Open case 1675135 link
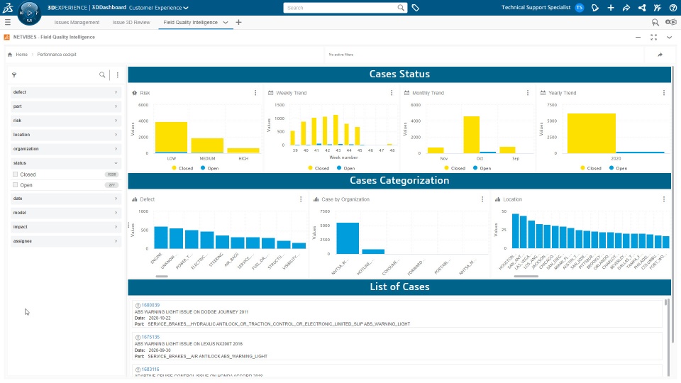This screenshot has height=383, width=681. 150,337
